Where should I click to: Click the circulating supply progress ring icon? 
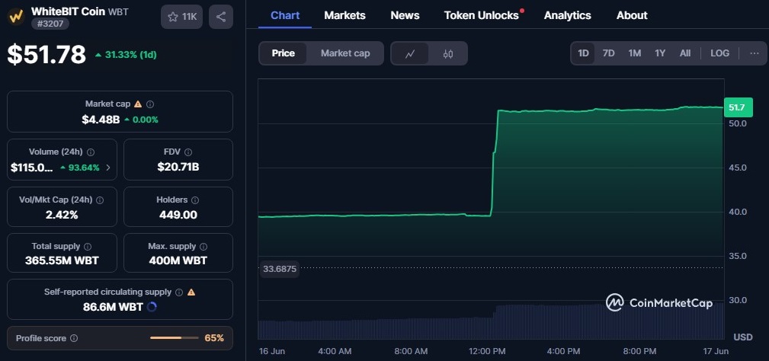[152, 307]
